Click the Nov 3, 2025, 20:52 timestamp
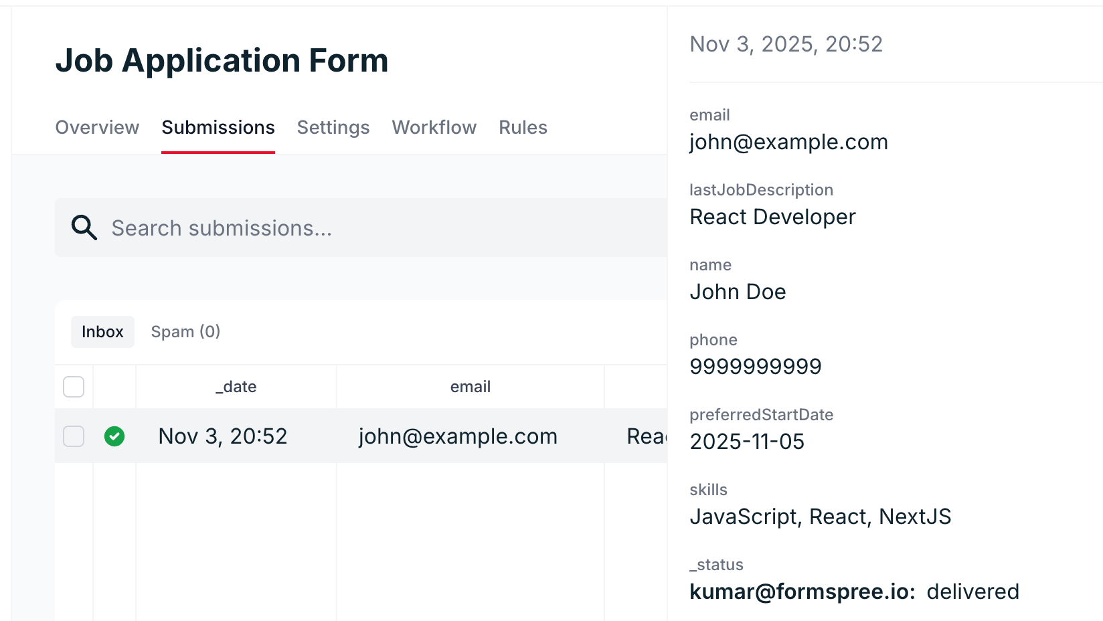 (786, 44)
